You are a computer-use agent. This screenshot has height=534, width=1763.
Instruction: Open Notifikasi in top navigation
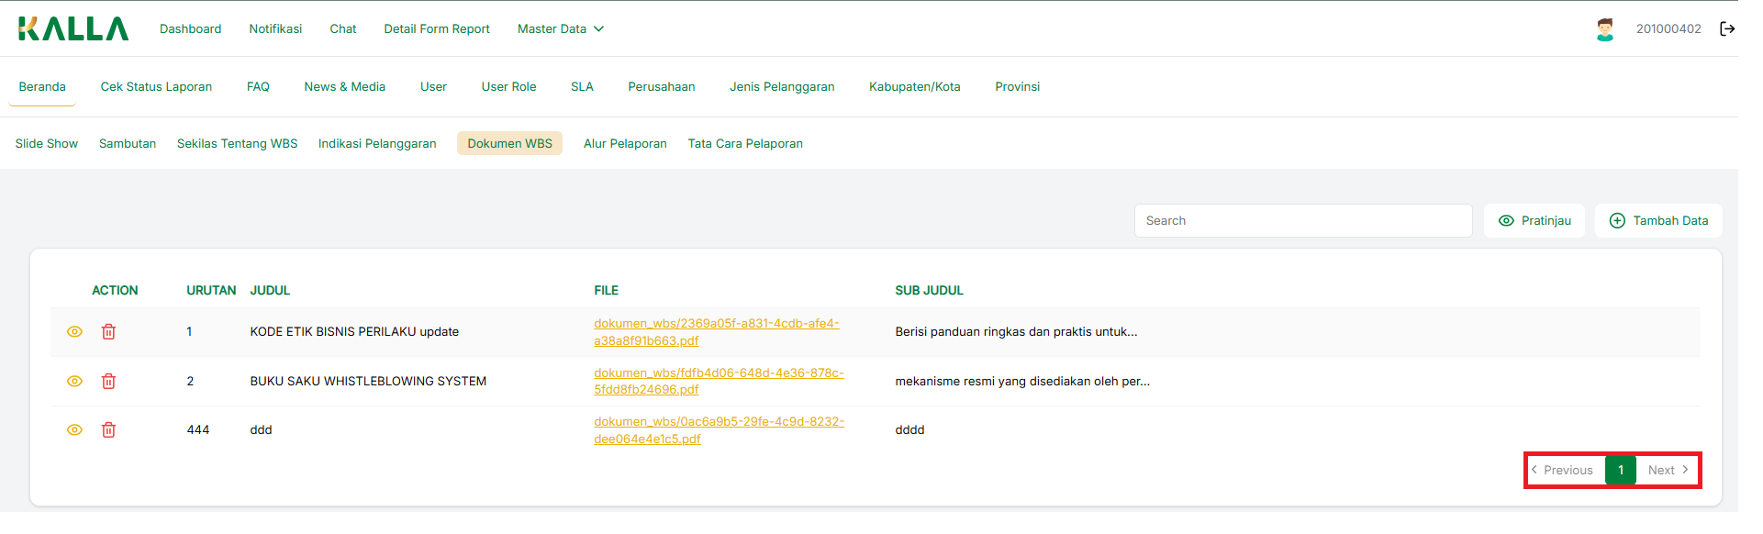[x=275, y=29]
